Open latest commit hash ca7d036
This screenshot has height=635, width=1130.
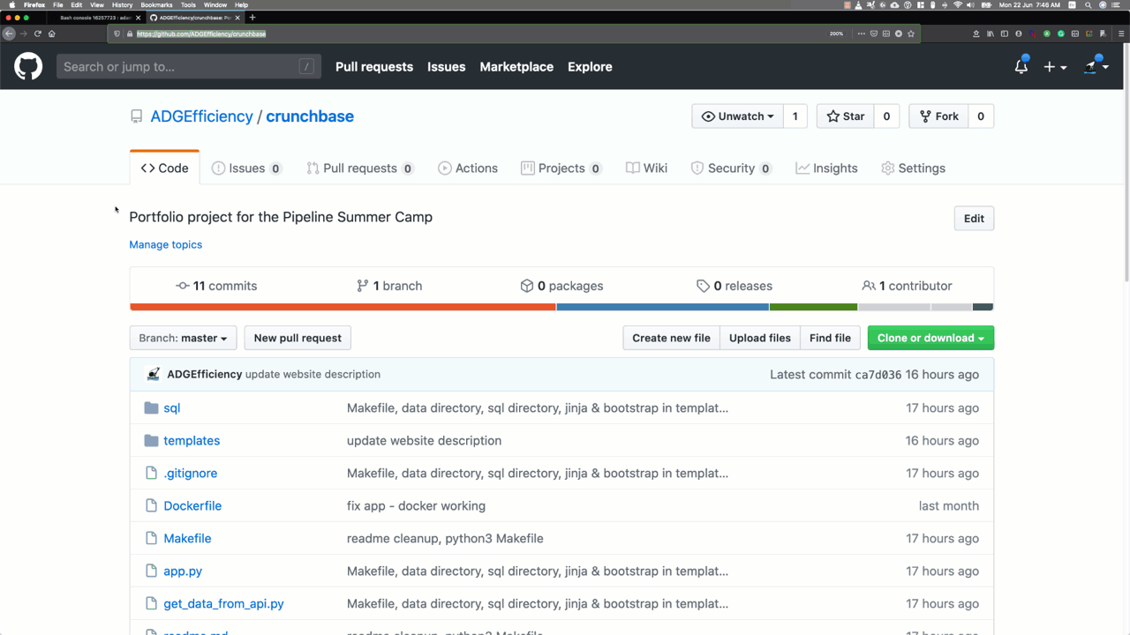click(x=878, y=374)
